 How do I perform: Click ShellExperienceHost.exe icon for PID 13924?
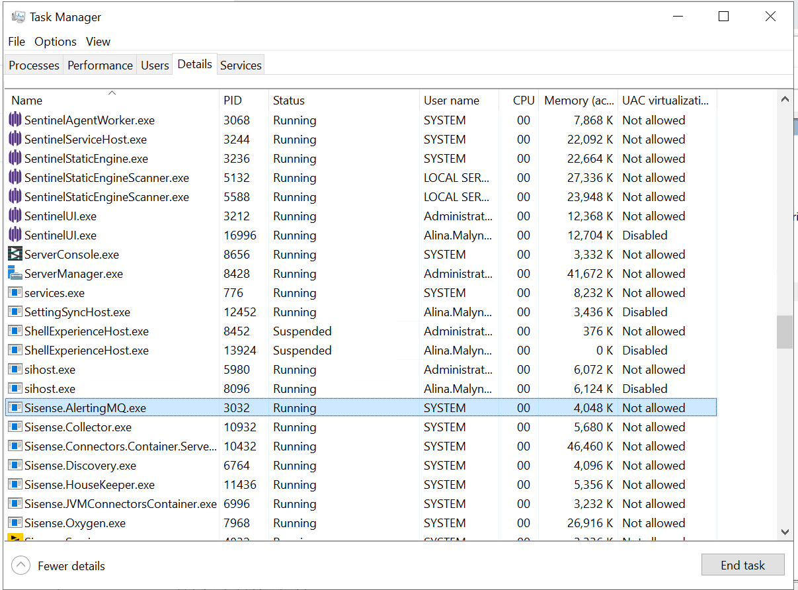tap(15, 350)
